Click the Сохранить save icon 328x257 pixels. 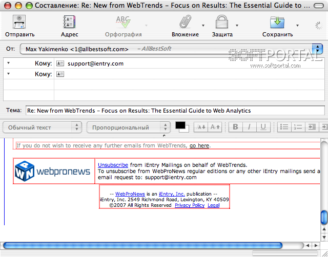(x=277, y=22)
